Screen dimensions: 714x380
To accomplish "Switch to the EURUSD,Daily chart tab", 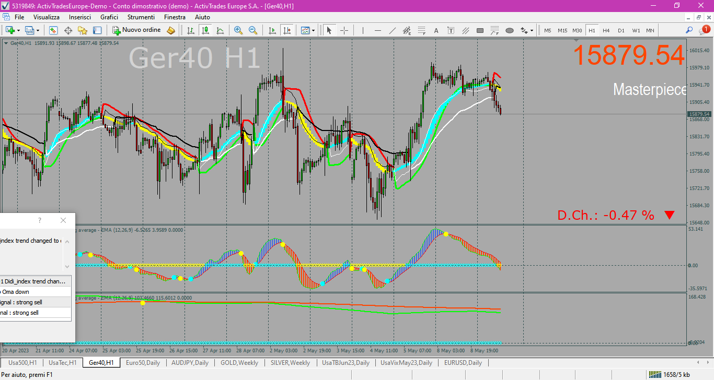I will (x=463, y=363).
